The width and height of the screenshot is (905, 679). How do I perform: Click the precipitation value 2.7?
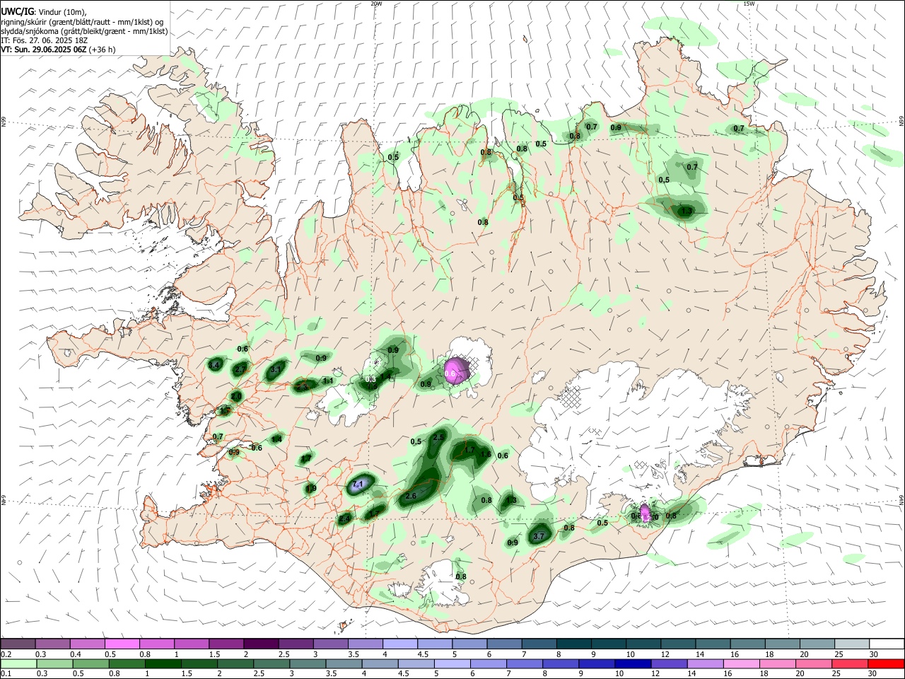(x=240, y=369)
